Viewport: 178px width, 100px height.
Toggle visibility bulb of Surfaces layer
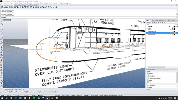pos(171,30)
